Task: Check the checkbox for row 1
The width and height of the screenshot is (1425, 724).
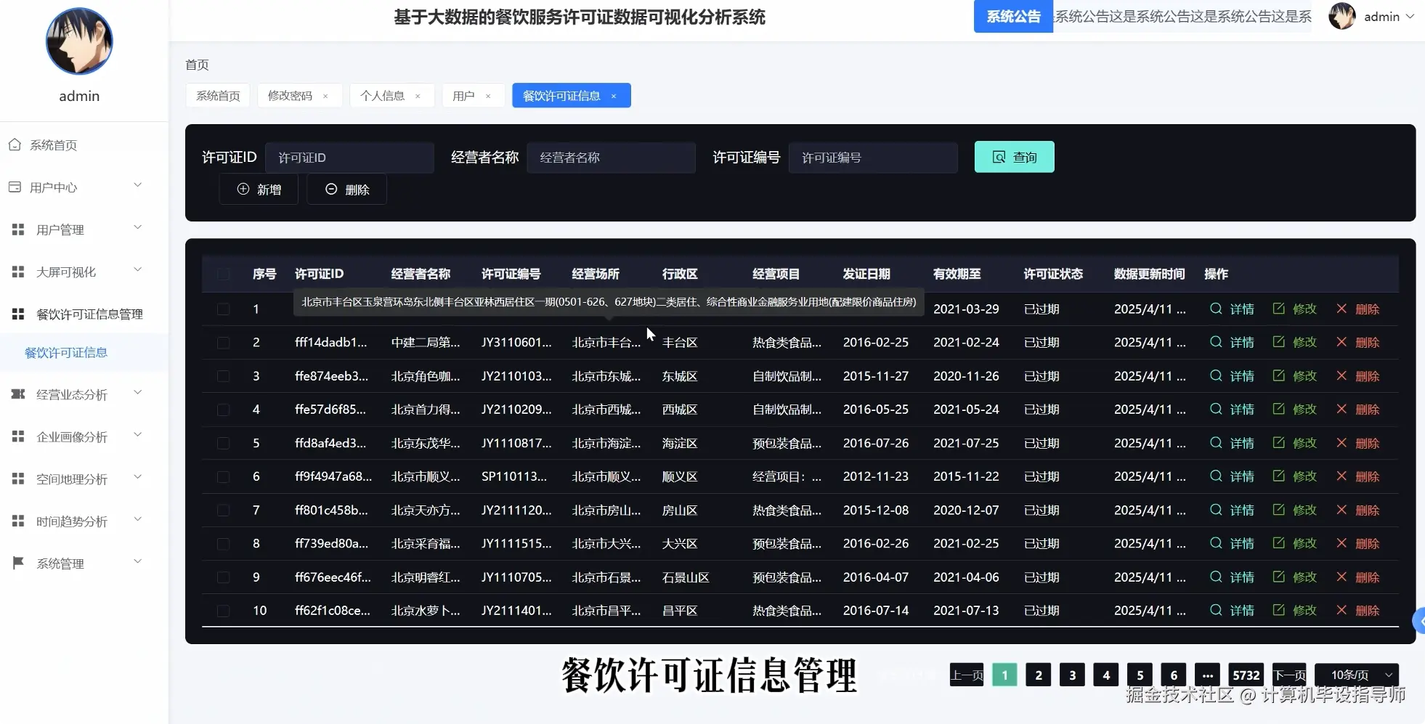Action: coord(224,309)
